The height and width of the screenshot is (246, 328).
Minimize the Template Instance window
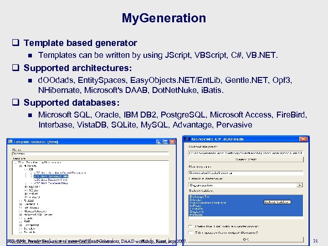159,142
